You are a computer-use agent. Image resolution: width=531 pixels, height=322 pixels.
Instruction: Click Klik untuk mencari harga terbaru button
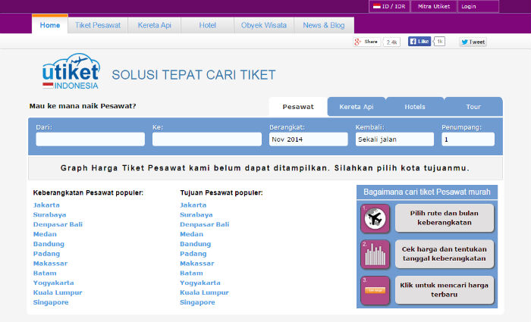pos(445,290)
